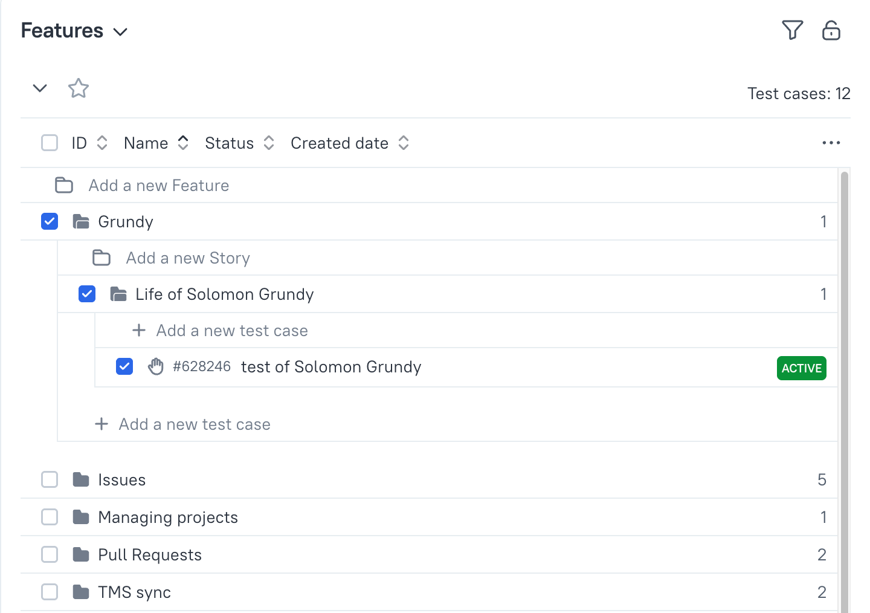The height and width of the screenshot is (613, 870).
Task: Click the manual test hand icon
Action: [156, 366]
